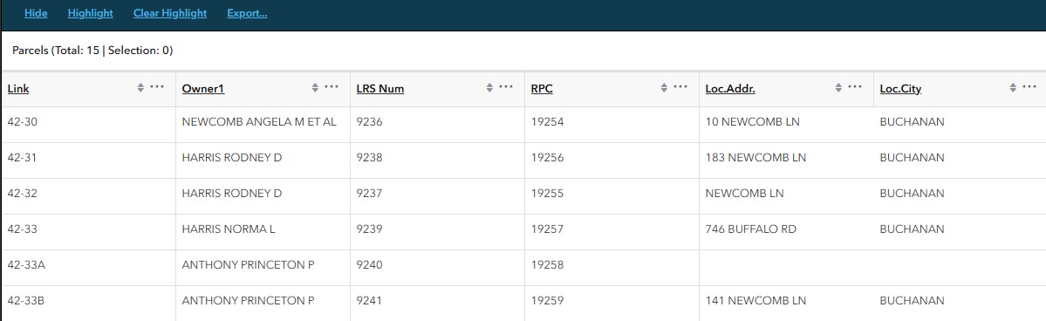The image size is (1046, 321).
Task: Open the RPC column options menu (three dots)
Action: click(x=680, y=86)
